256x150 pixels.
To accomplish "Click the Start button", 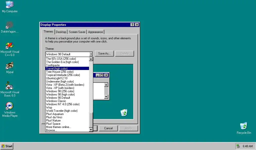I will (7, 146).
